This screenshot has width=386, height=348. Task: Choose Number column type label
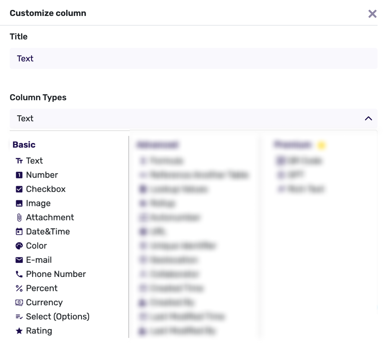[42, 175]
